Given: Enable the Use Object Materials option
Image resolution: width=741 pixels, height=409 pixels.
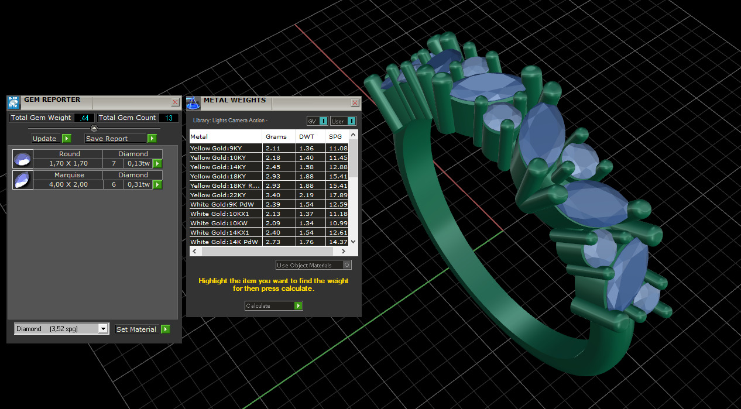Looking at the screenshot, I should (314, 265).
